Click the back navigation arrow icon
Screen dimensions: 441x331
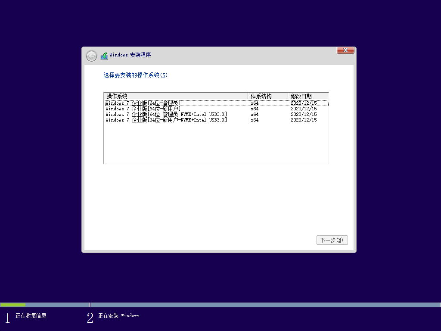click(91, 56)
